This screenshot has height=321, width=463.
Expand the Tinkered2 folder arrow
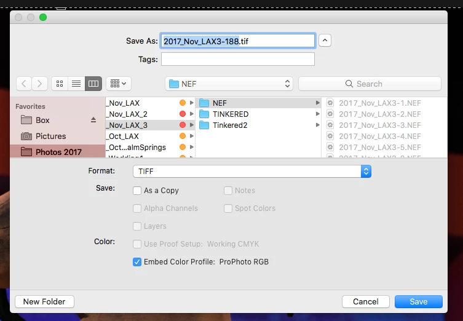[317, 125]
